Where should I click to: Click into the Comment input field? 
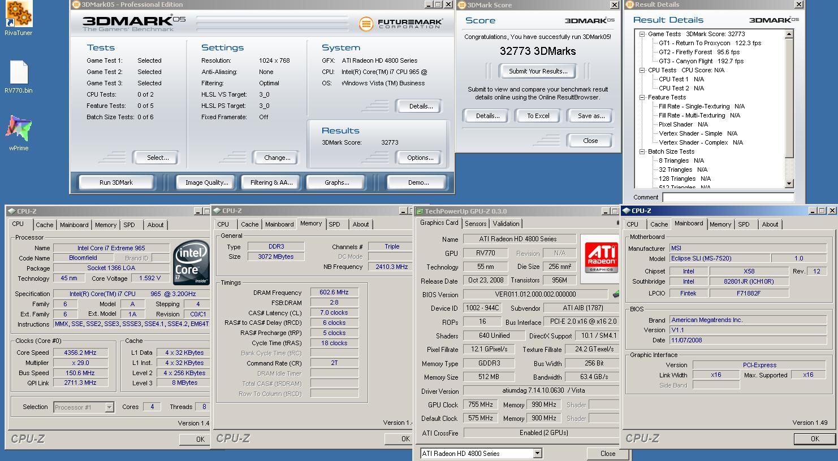[x=728, y=197]
